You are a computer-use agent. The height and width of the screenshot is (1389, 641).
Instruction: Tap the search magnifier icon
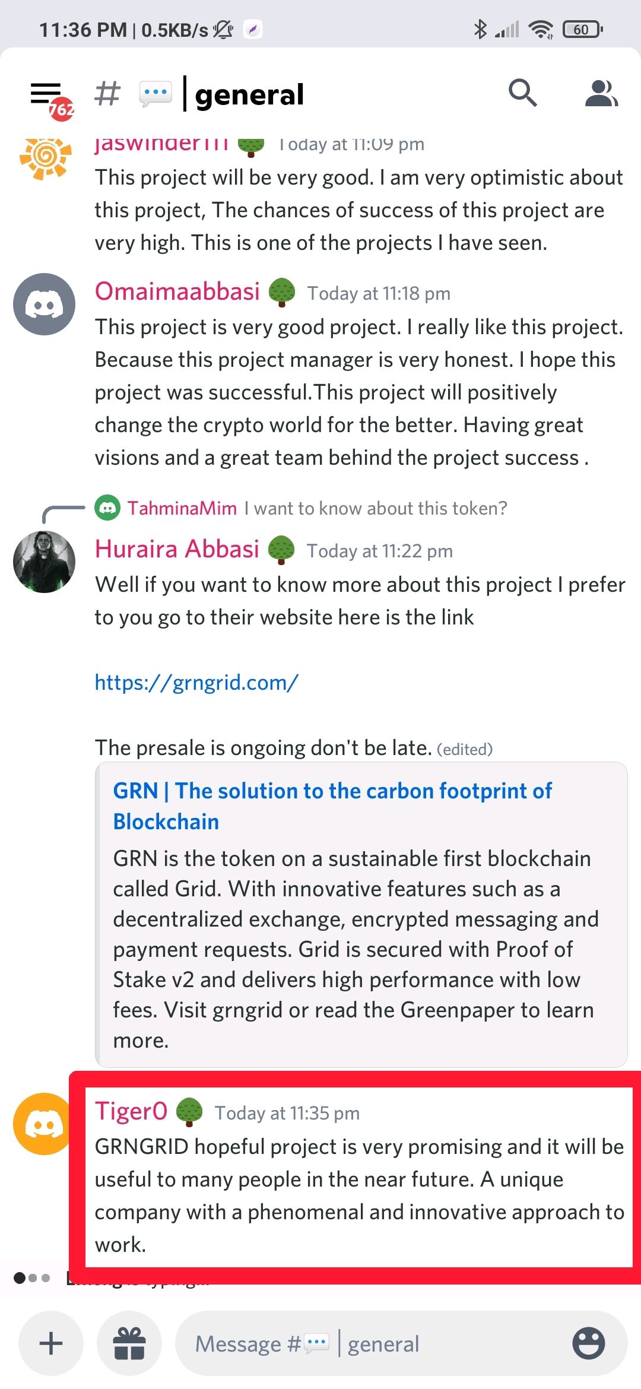[522, 93]
